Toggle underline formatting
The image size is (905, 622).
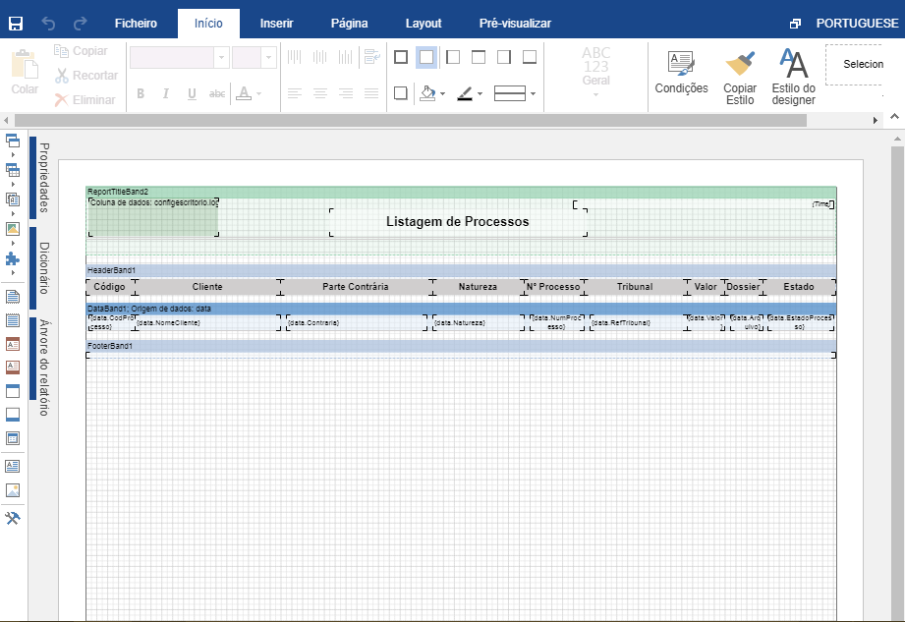click(192, 93)
